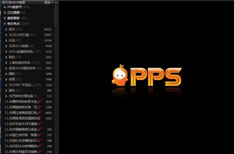Click the audience count 6425
The height and width of the screenshot is (154, 234).
click(x=49, y=113)
